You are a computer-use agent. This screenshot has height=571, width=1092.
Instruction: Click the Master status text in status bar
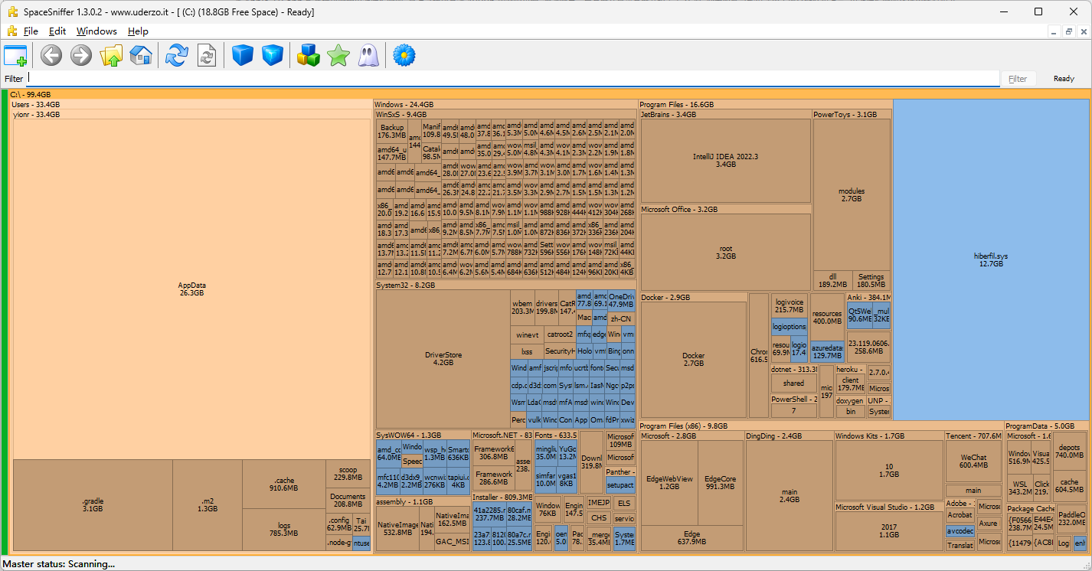(59, 564)
